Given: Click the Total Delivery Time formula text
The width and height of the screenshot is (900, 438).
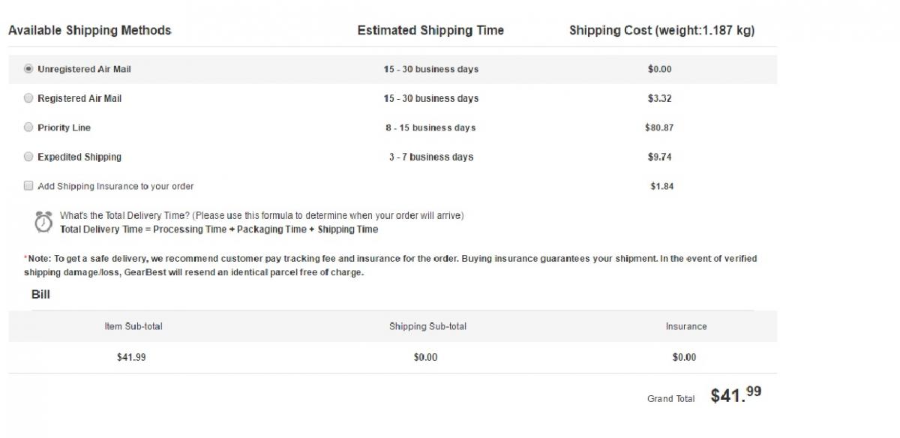Looking at the screenshot, I should click(219, 229).
